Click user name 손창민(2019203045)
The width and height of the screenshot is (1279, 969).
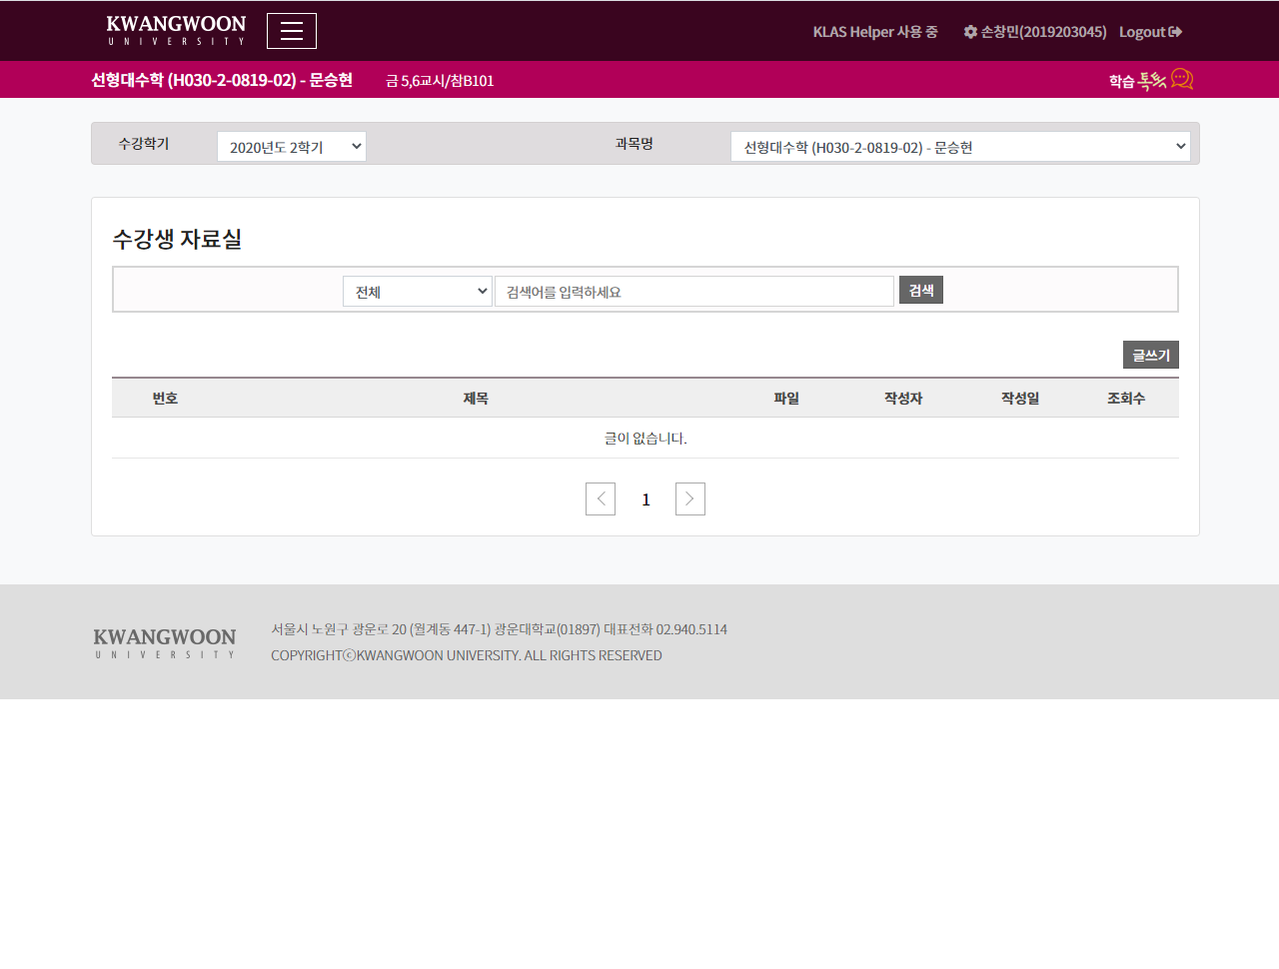click(1043, 32)
